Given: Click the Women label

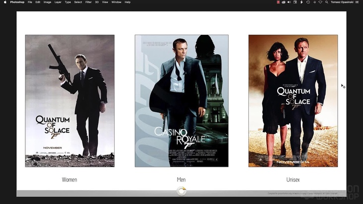Looking at the screenshot, I should (x=69, y=180).
